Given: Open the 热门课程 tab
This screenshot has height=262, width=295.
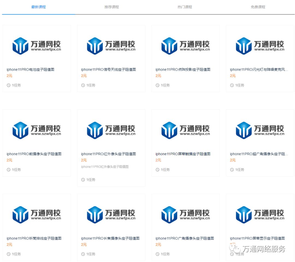Looking at the screenshot, I should coord(185,7).
